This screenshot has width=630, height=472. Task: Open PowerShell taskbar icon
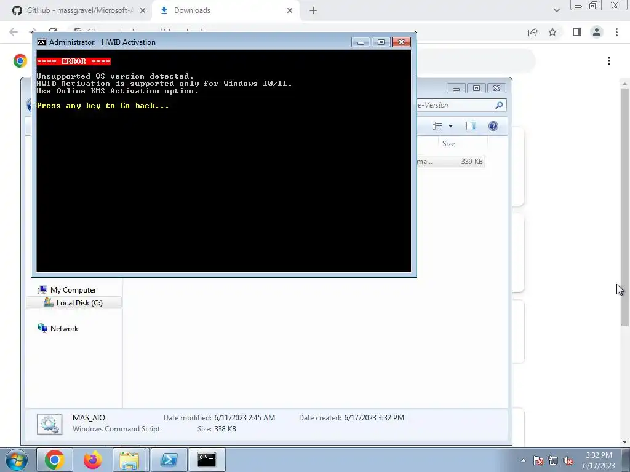(169, 460)
